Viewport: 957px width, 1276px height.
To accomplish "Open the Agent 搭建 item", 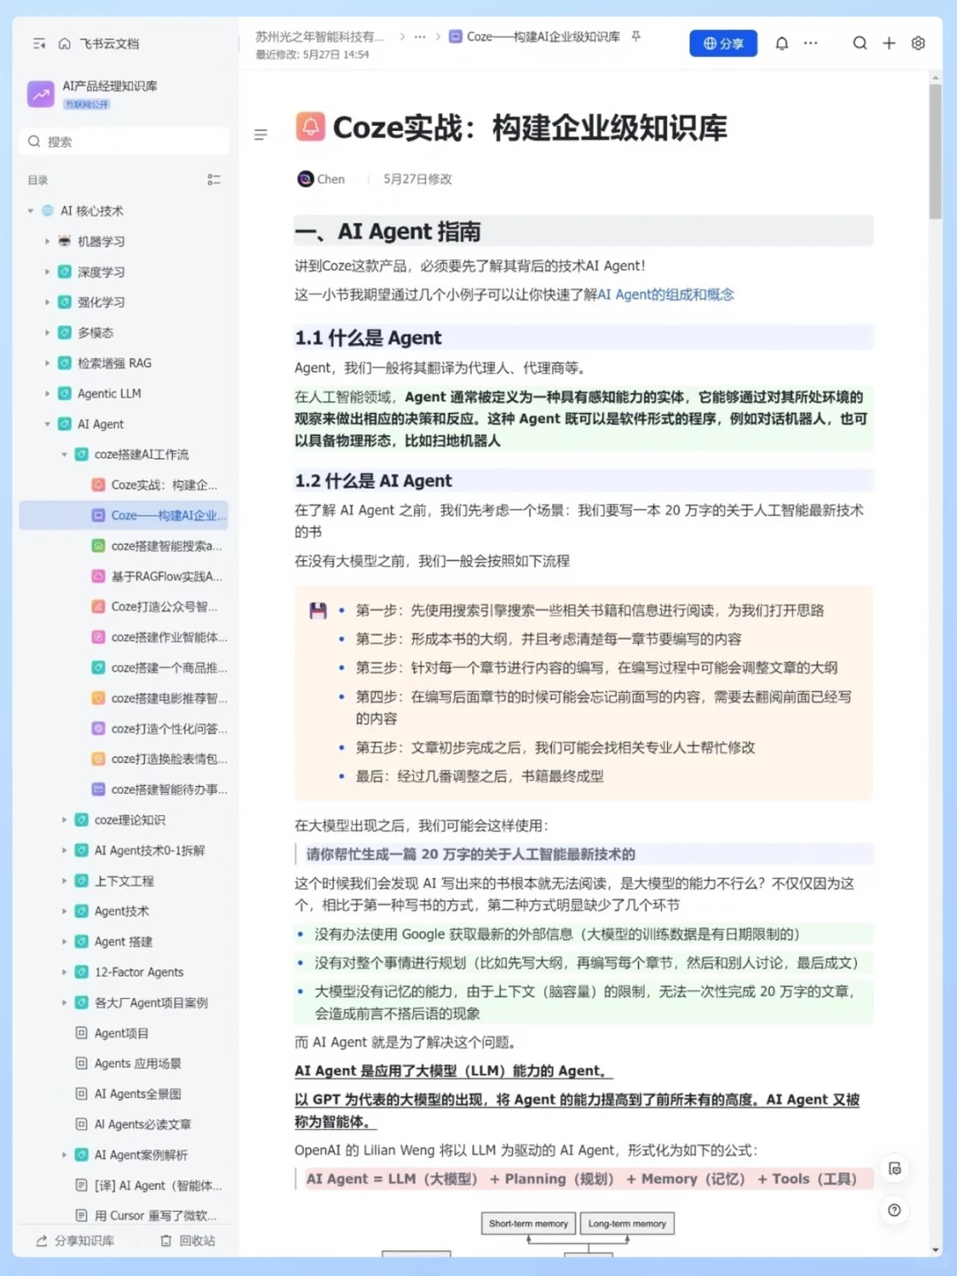I will click(123, 942).
